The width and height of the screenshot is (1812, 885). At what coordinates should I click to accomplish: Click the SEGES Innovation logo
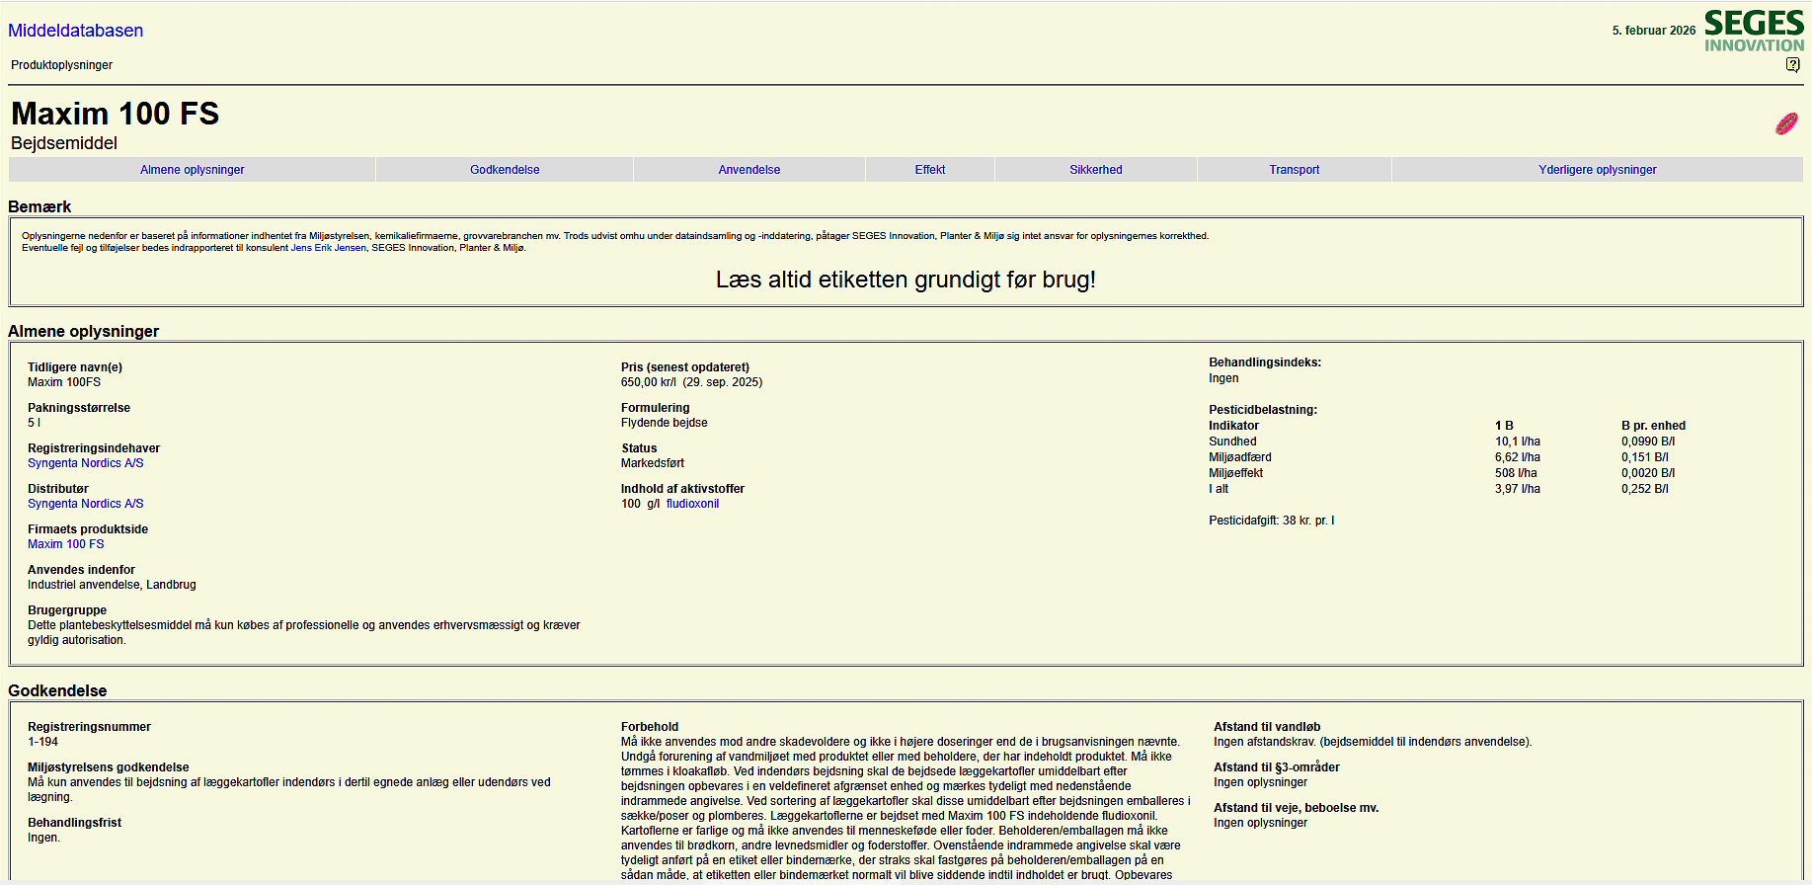pyautogui.click(x=1754, y=31)
